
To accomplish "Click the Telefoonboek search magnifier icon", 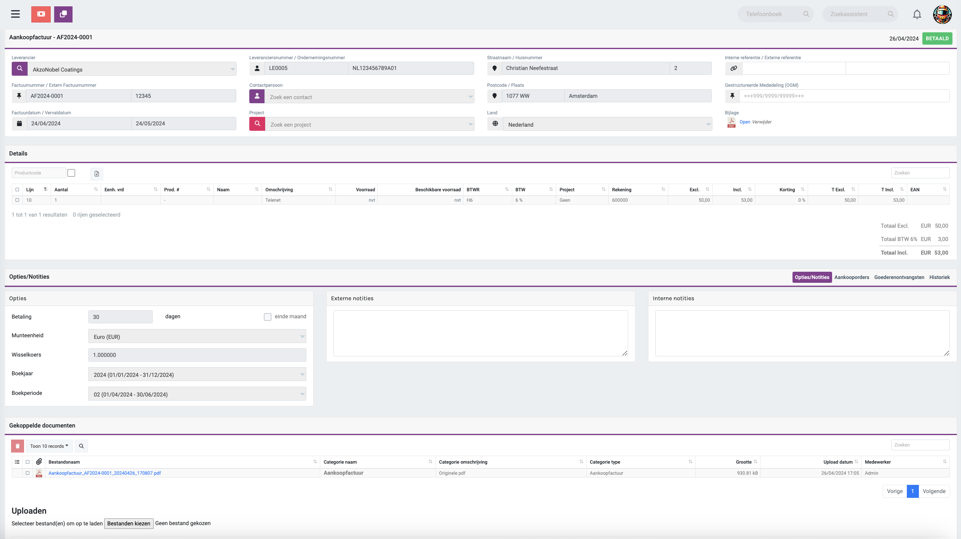I will (806, 14).
